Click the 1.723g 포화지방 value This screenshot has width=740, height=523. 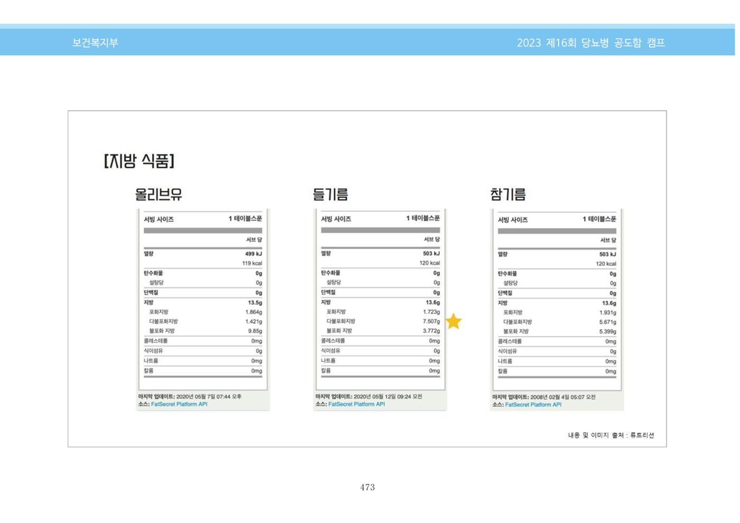point(431,312)
